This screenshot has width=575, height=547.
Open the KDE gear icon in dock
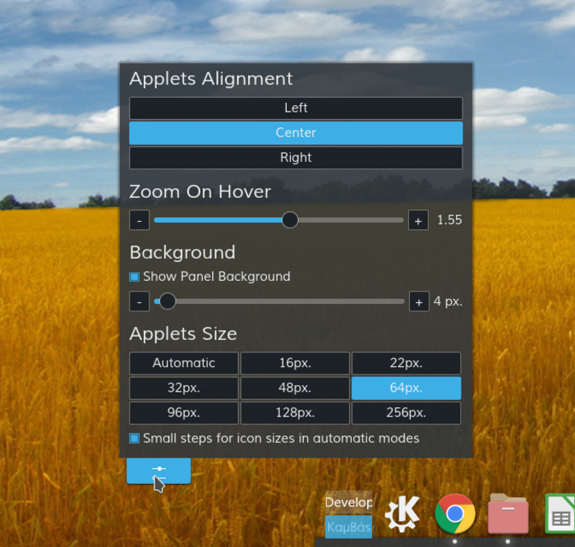click(402, 513)
